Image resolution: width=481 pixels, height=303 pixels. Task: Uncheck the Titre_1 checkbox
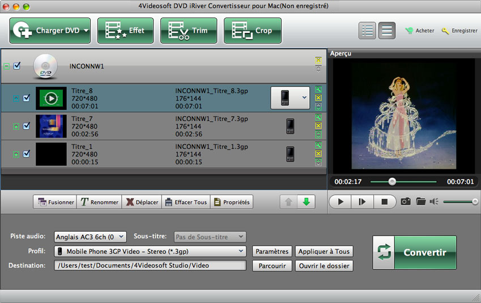[x=27, y=153]
